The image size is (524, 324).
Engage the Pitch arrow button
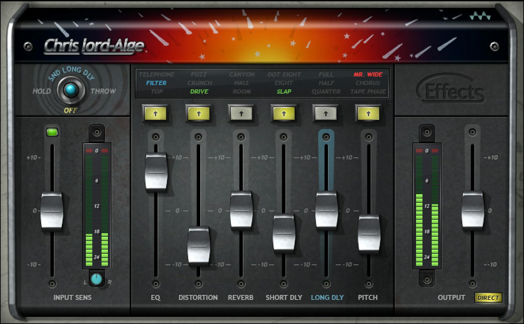point(368,114)
